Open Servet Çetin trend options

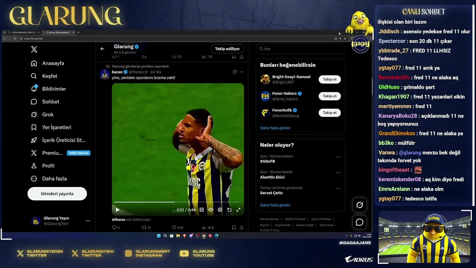(338, 188)
